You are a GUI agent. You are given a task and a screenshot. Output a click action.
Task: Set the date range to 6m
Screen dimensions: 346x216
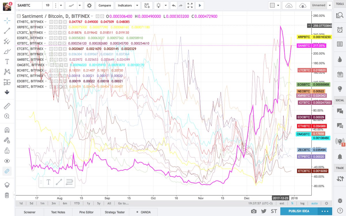65,203
